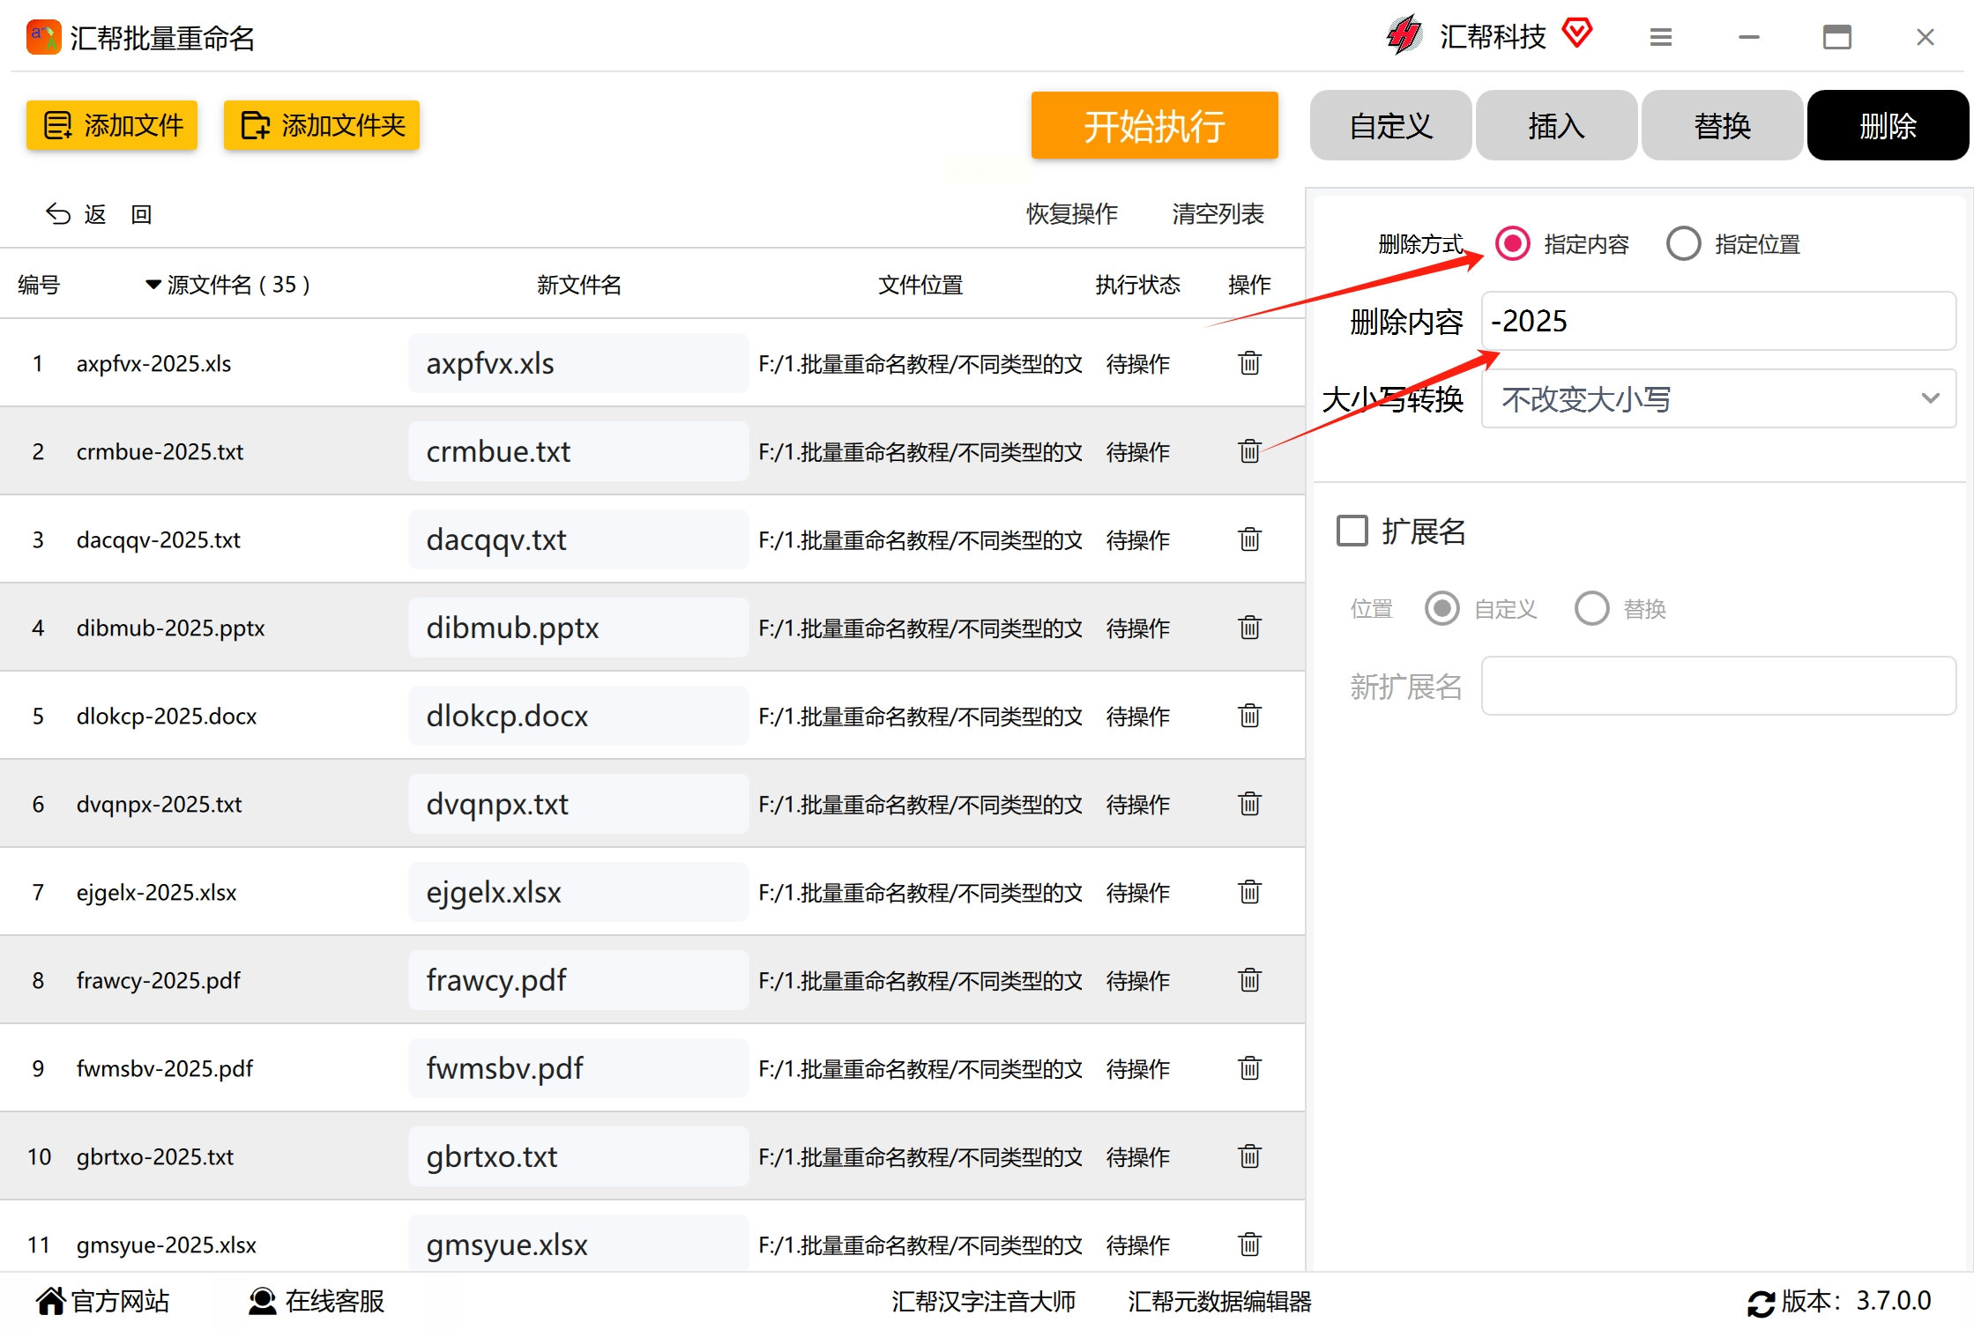Select 指定位置 delete mode radio
Screen dimensions: 1974x1330
(x=1683, y=243)
